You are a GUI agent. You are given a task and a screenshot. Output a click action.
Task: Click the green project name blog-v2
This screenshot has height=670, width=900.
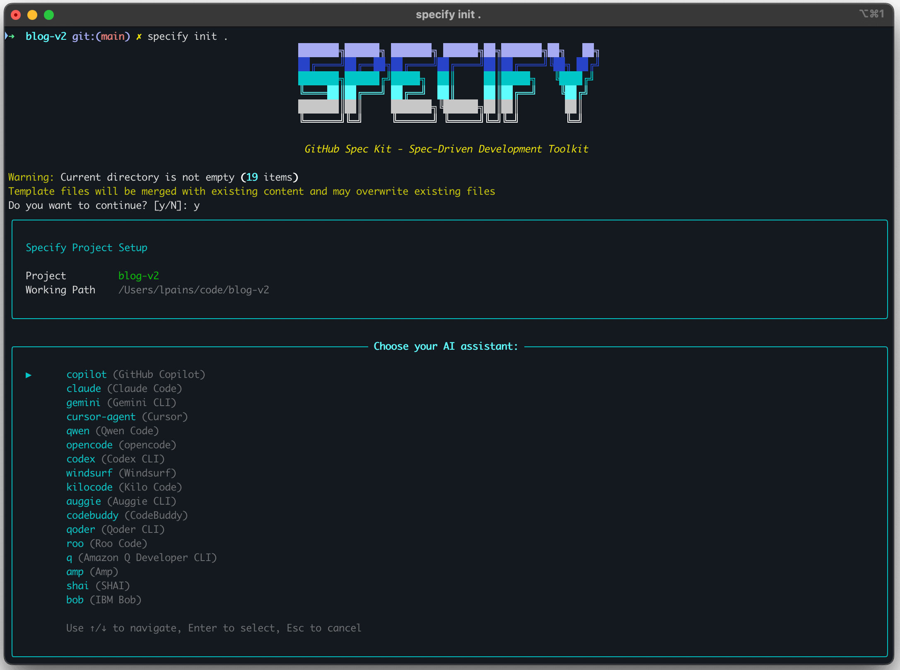(x=138, y=275)
